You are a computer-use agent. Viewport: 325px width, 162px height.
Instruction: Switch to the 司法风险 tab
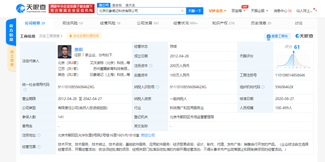72,23
